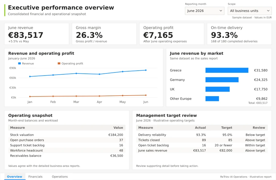Viewport: 276px width, 180px height.
Task: Open the Reporting month dropdown showing June 2026
Action: [x=205, y=11]
